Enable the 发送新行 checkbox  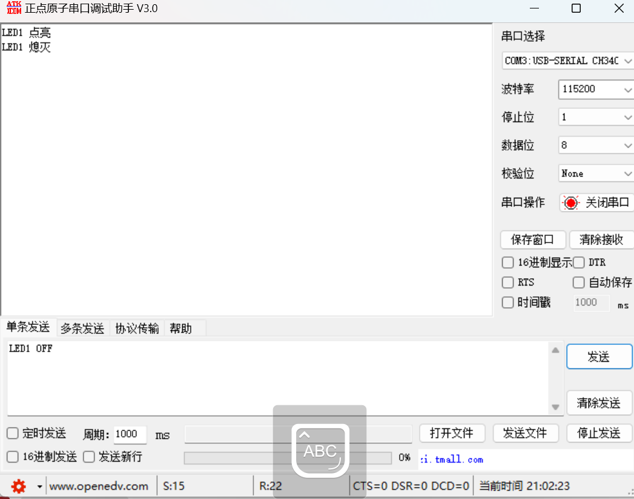pos(88,457)
